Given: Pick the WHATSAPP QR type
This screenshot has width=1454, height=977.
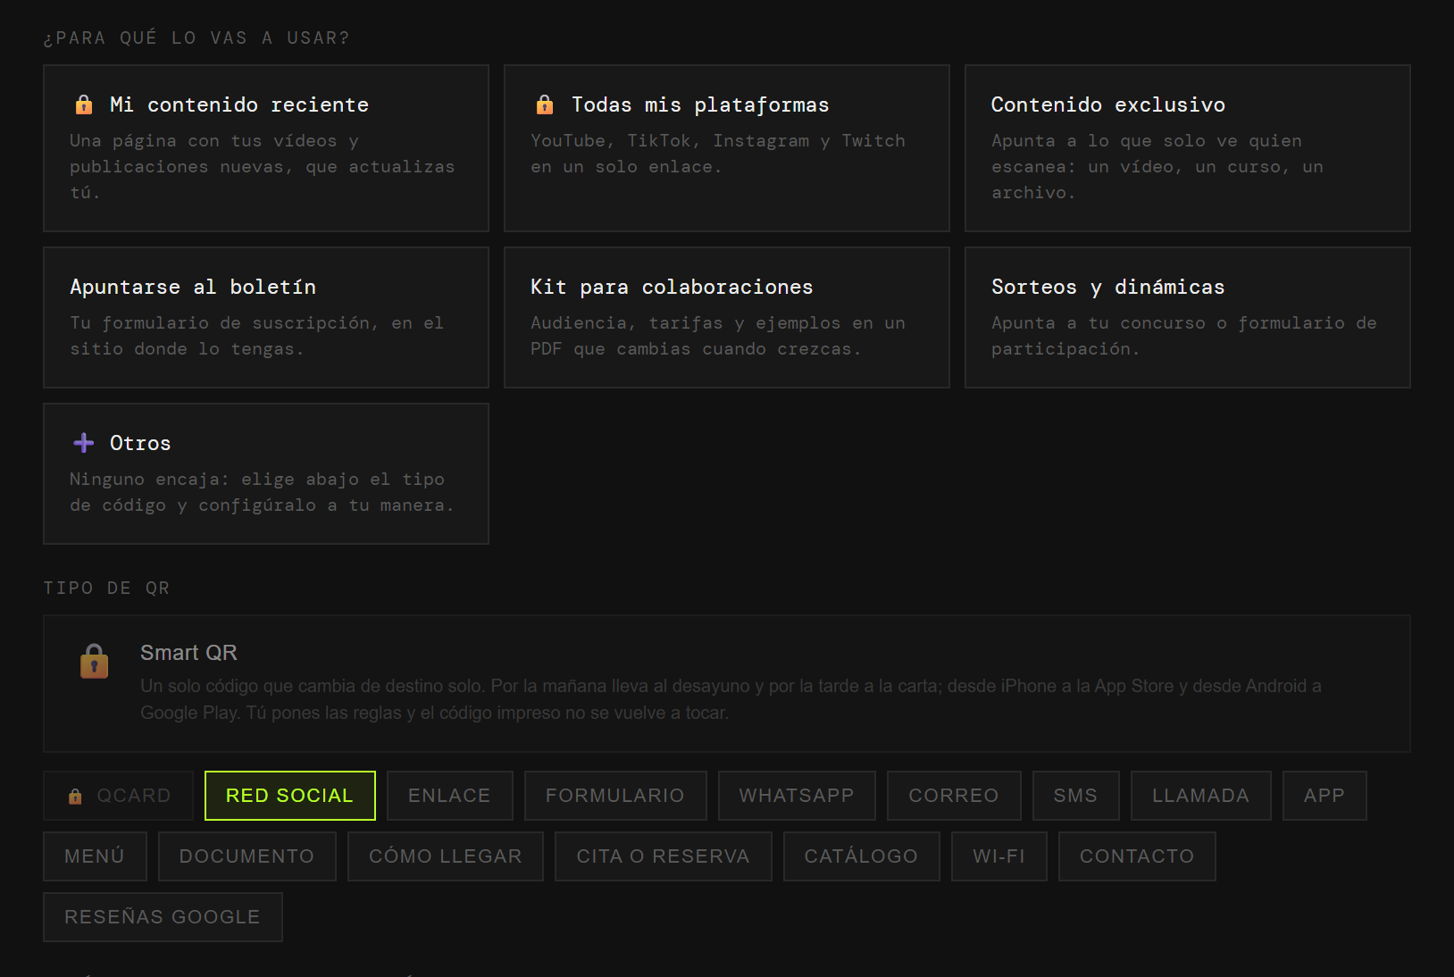Looking at the screenshot, I should coord(797,796).
